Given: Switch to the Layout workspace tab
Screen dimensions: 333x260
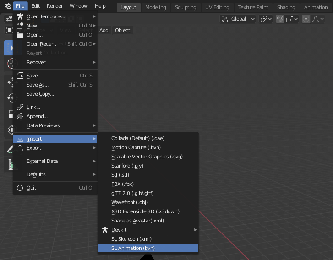Looking at the screenshot, I should point(128,7).
